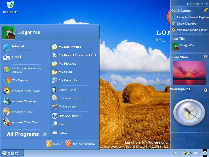The width and height of the screenshot is (209, 157).
Task: Click the start button on the taskbar
Action: (x=12, y=153)
